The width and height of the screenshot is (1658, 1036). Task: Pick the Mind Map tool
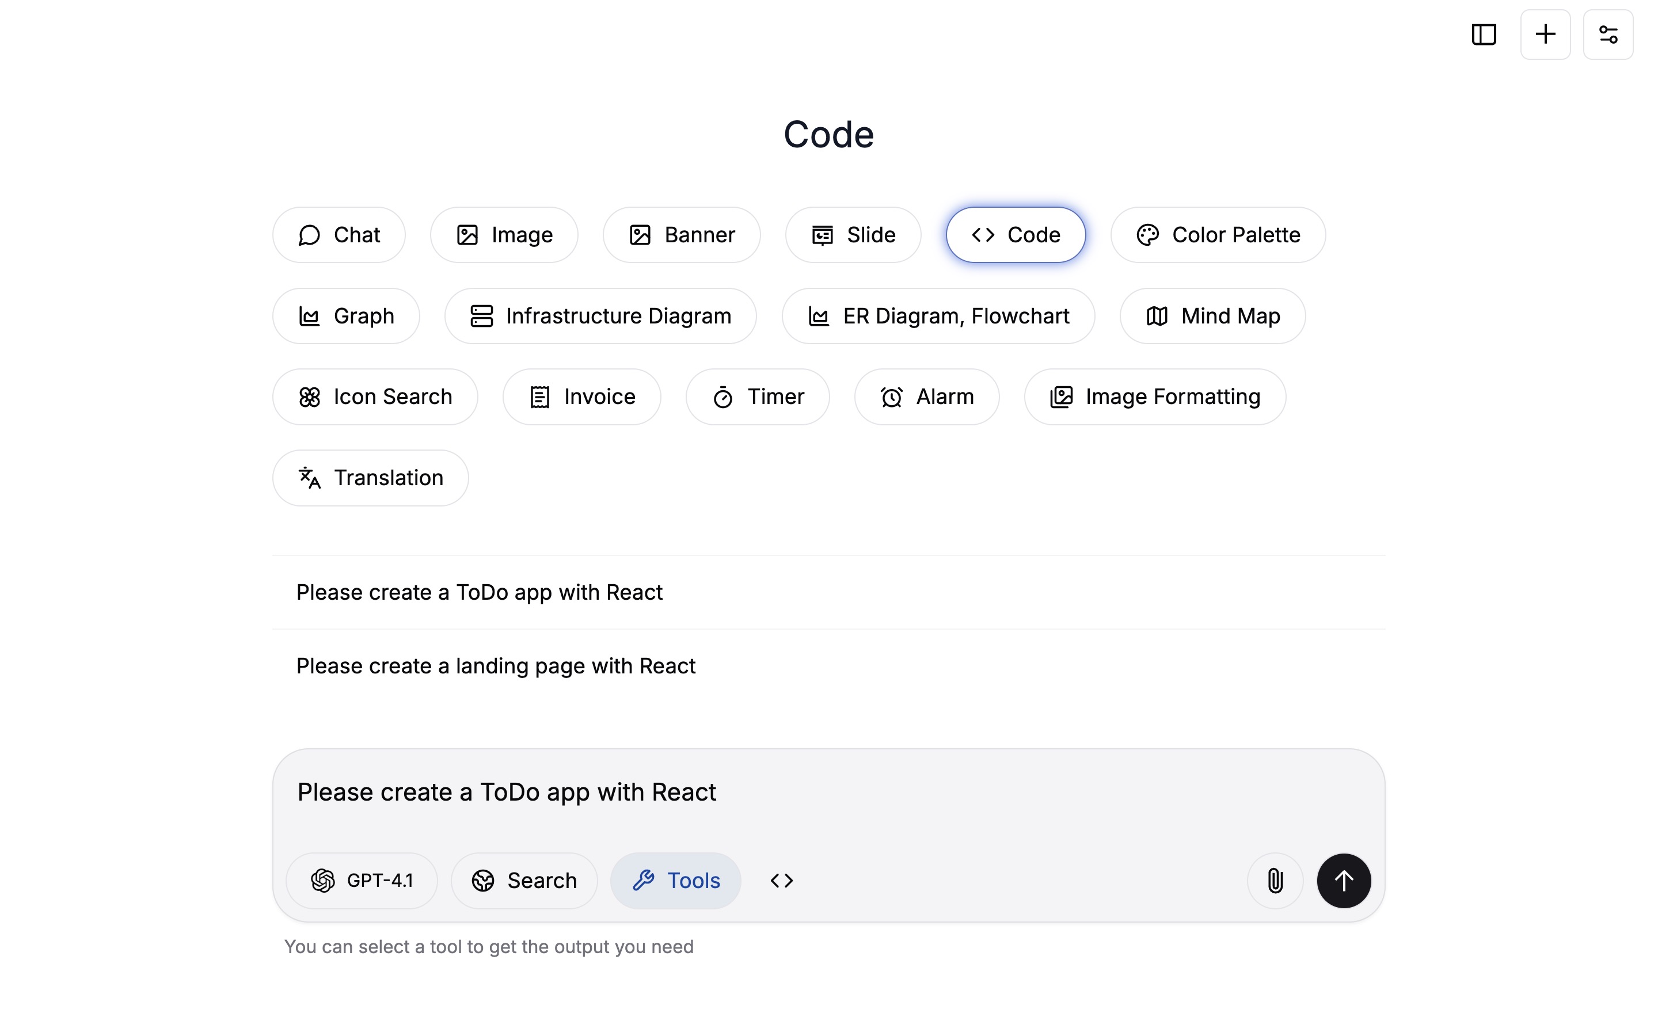[1212, 316]
